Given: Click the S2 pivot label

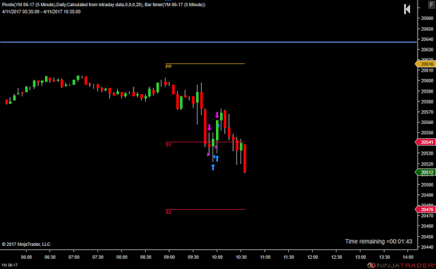Looking at the screenshot, I should (168, 212).
